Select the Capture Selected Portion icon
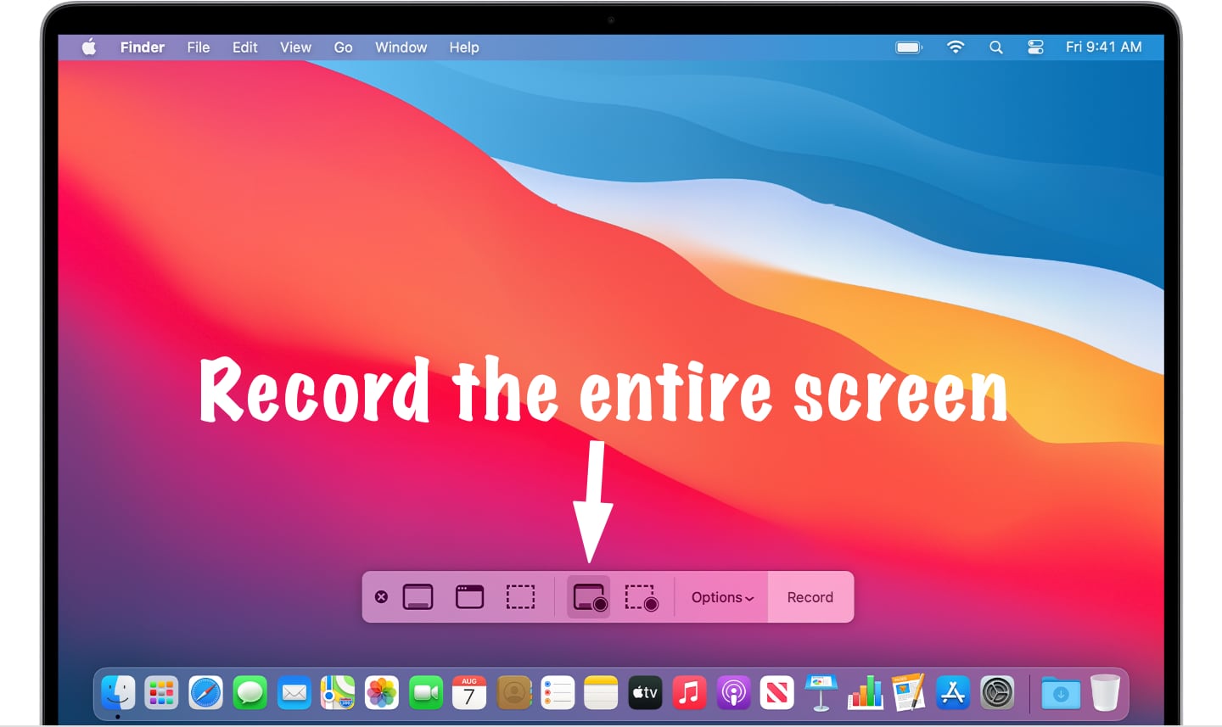1222x727 pixels. tap(521, 596)
